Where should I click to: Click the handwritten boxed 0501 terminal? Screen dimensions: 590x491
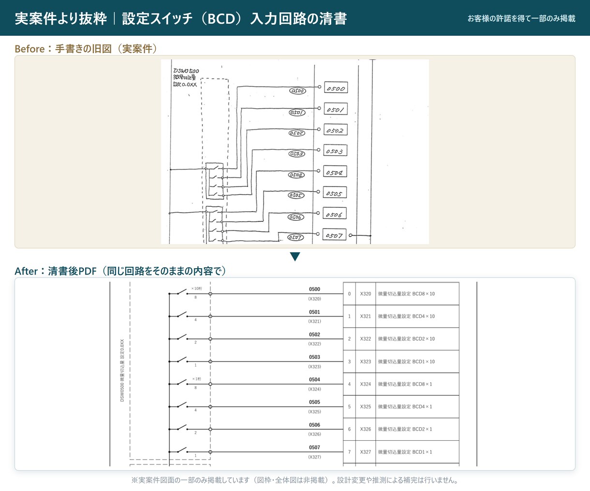(336, 110)
